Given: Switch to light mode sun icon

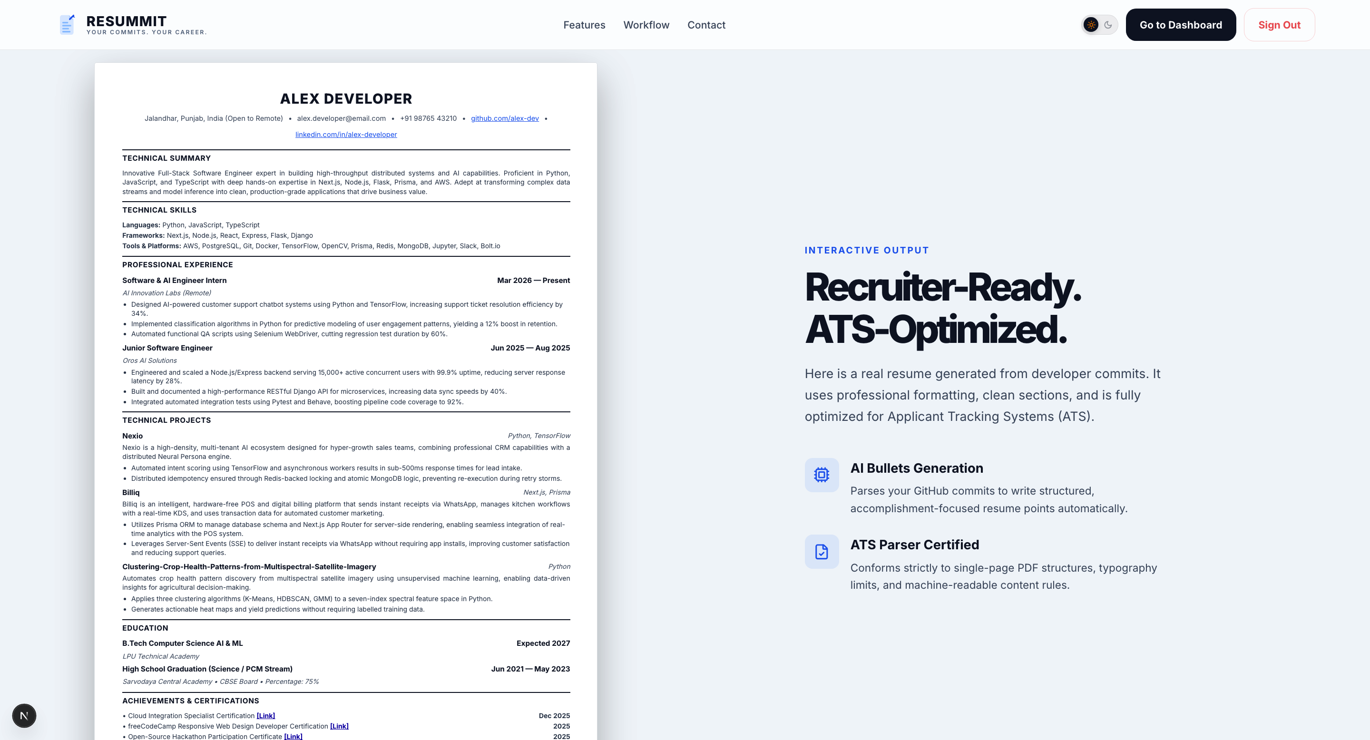Looking at the screenshot, I should (x=1091, y=25).
